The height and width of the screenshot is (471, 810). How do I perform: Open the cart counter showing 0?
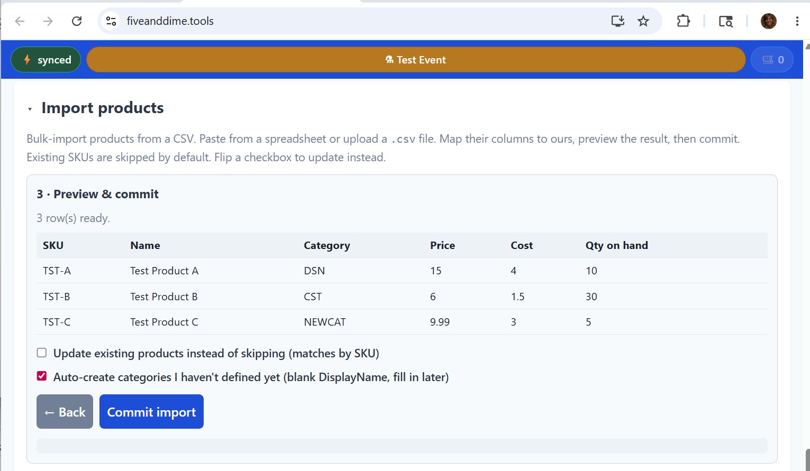tap(772, 60)
